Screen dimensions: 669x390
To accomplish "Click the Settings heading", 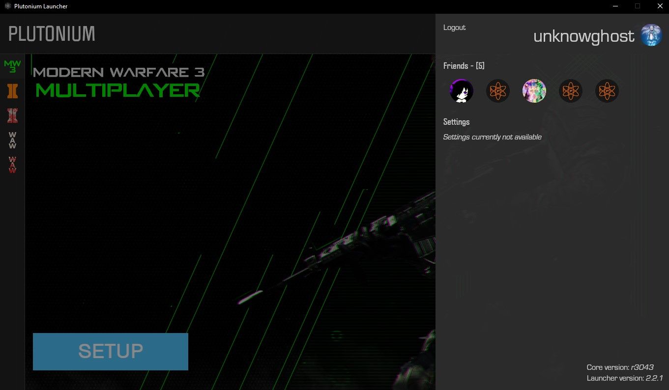I will [x=456, y=122].
